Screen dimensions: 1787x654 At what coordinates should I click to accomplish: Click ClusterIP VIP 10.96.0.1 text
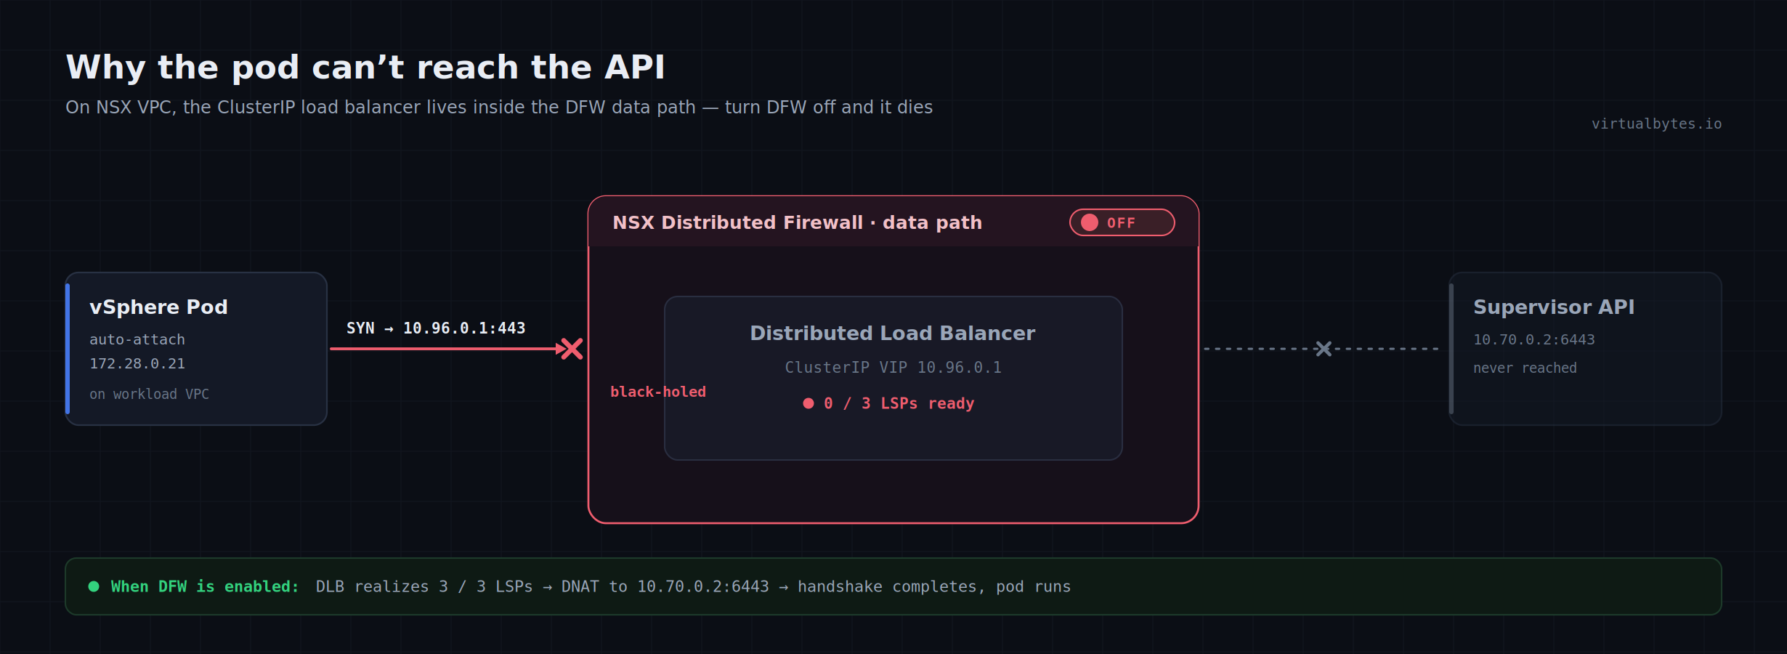893,368
